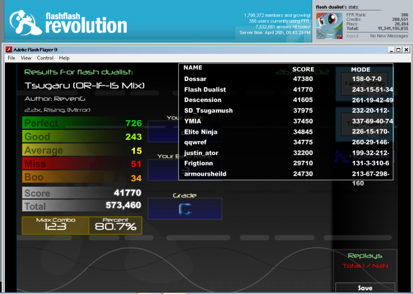Select SD_Tsugamush in the highscore list
This screenshot has height=294, width=413.
coord(208,111)
